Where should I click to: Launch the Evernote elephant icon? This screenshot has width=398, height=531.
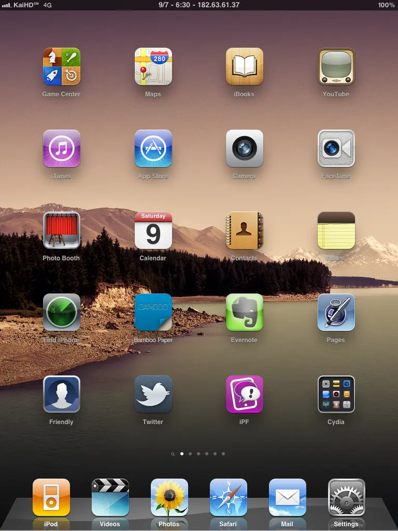tap(244, 313)
